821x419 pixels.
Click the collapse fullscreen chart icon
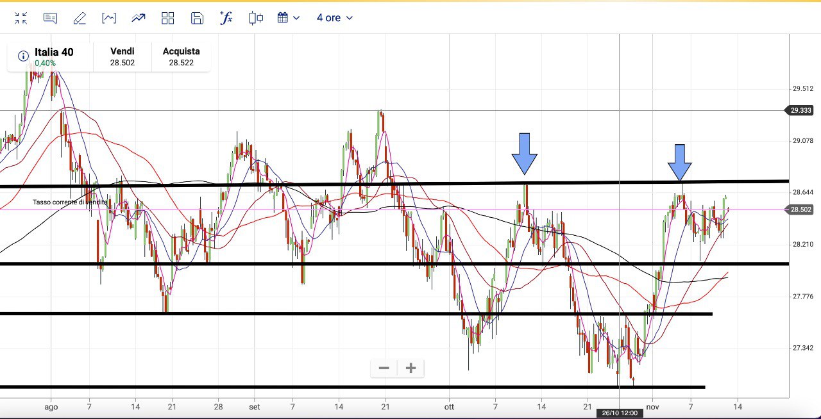click(x=21, y=18)
